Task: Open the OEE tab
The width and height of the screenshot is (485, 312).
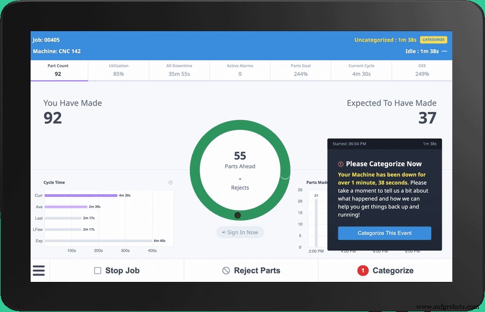Action: (x=422, y=70)
